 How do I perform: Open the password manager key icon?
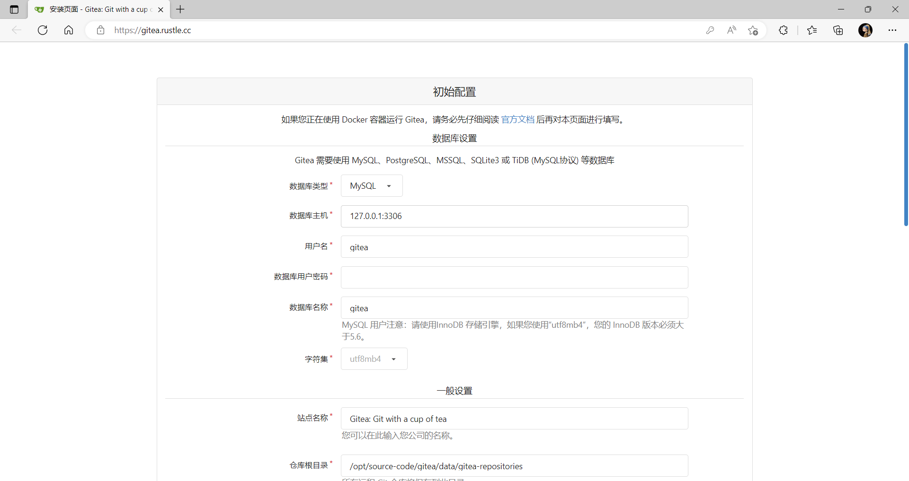(710, 30)
